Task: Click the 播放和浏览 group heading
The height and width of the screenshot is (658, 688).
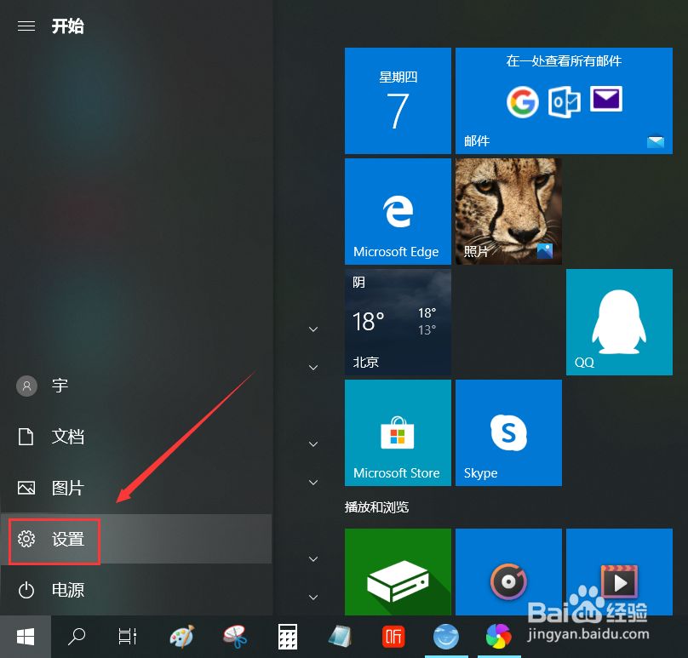Action: (377, 507)
